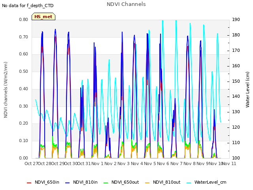Click the Oct 31 date label
253x190 pixels.
(84, 163)
